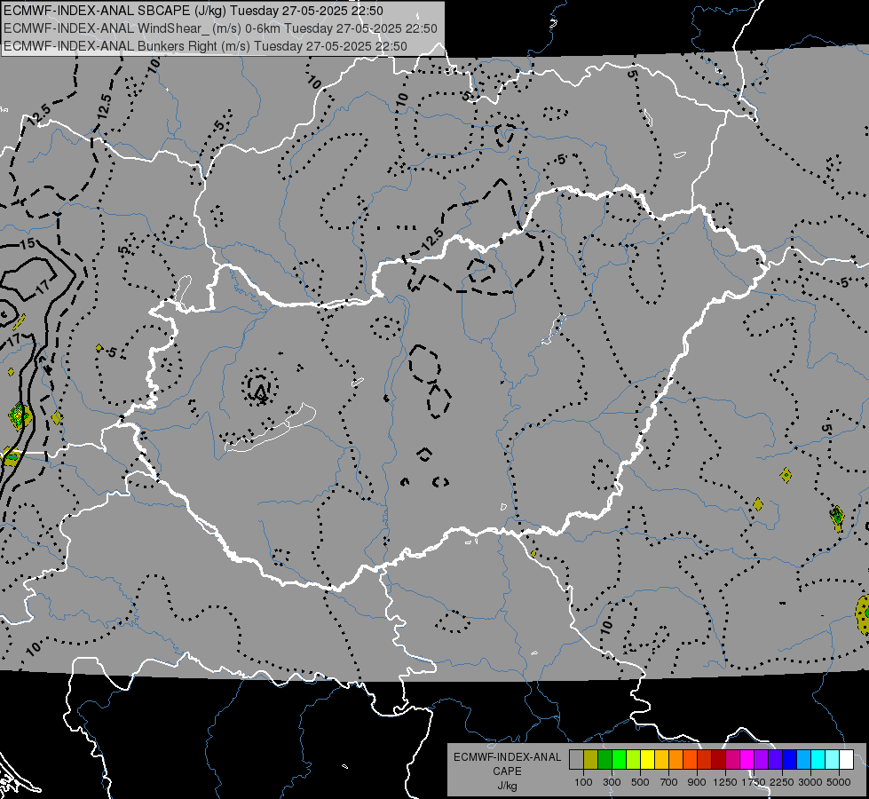The width and height of the screenshot is (869, 799).
Task: Pick the dark red legend swatch
Action: tap(718, 759)
